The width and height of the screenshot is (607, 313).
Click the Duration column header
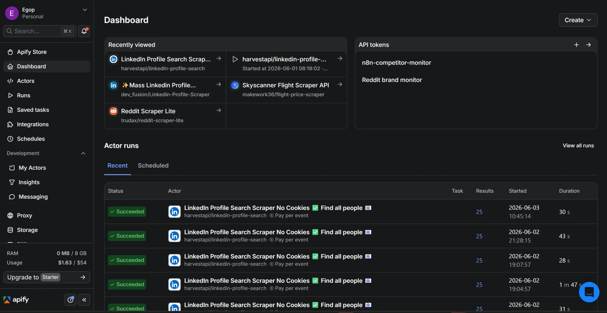569,191
